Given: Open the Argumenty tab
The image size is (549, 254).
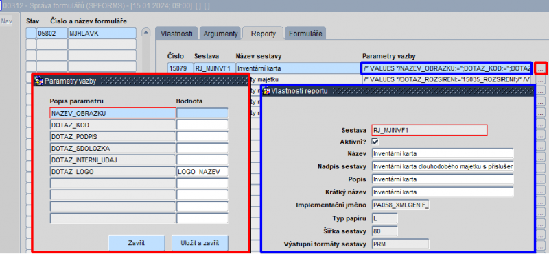Looking at the screenshot, I should pyautogui.click(x=220, y=34).
